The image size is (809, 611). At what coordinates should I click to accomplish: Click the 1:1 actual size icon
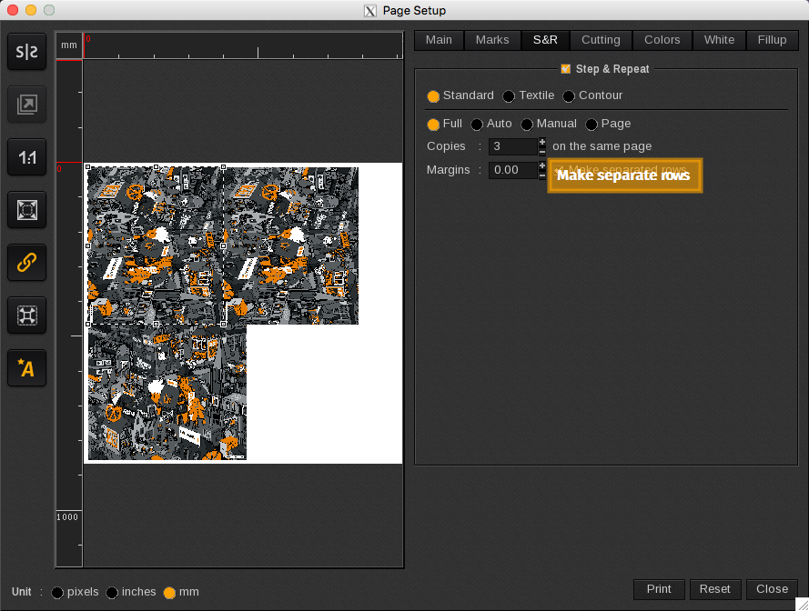coord(27,158)
